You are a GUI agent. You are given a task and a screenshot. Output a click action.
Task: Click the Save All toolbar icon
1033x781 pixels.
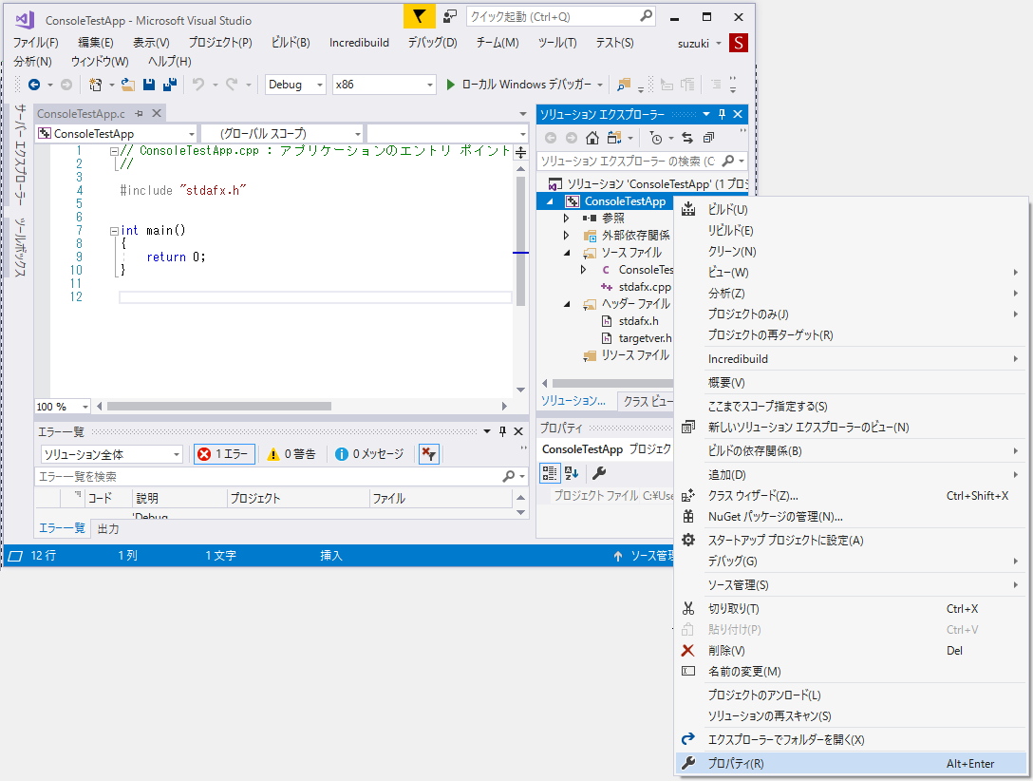point(170,85)
